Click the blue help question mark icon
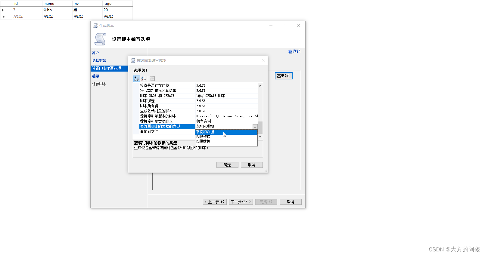Screen dimensions: 485x255 (x=290, y=52)
